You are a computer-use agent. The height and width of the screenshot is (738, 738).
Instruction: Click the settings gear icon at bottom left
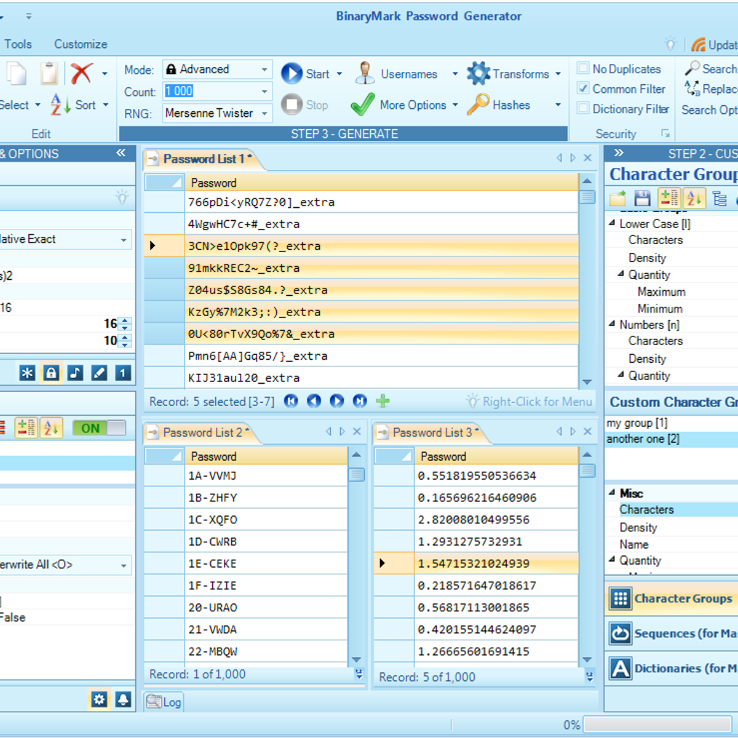[99, 699]
